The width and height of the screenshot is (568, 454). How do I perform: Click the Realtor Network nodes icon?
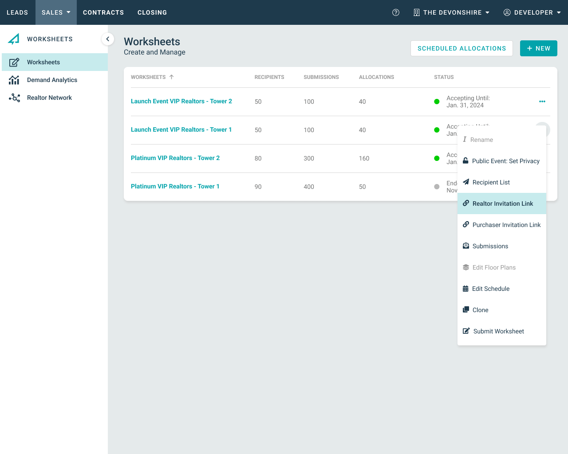click(x=14, y=98)
